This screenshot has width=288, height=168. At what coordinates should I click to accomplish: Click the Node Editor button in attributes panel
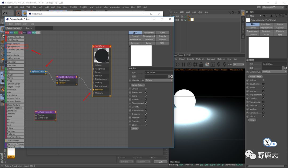pyautogui.click(x=255, y=77)
